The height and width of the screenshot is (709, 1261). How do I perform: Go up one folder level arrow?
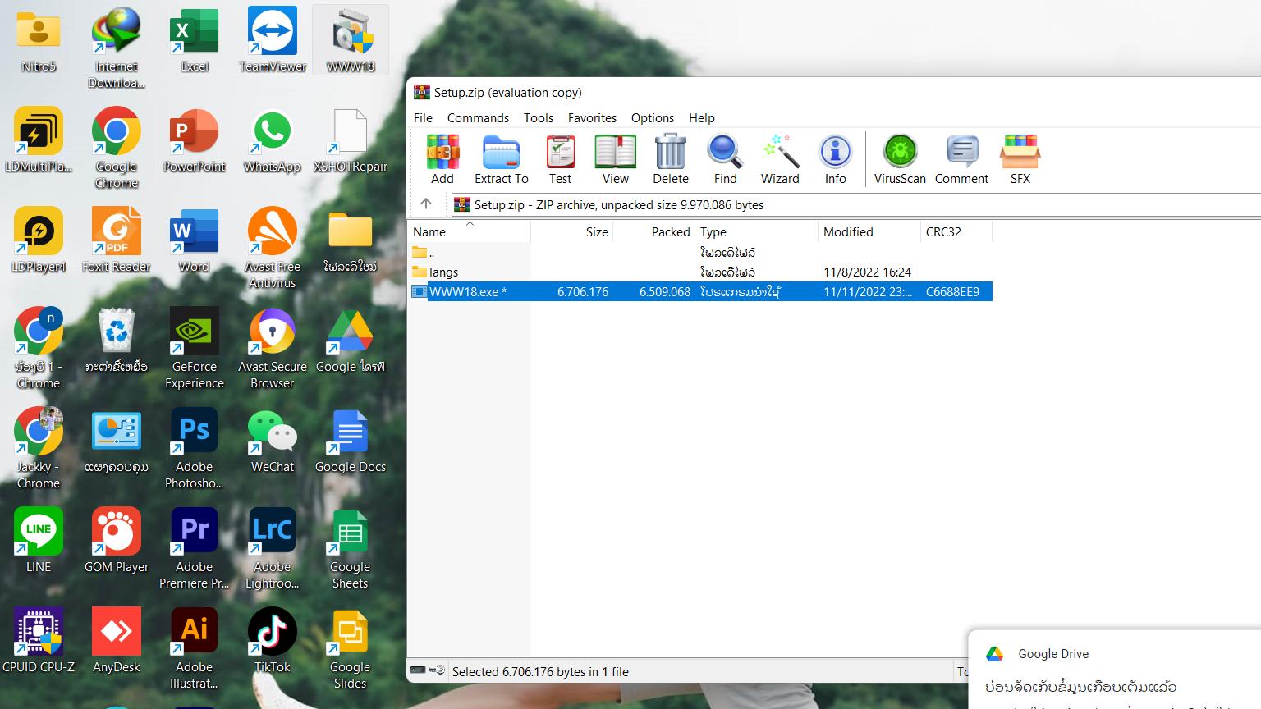(x=426, y=204)
